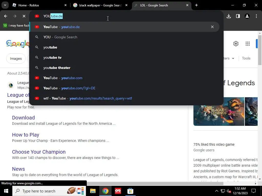This screenshot has height=196, width=262.
Task: Show hidden system tray icons
Action: 216,191
